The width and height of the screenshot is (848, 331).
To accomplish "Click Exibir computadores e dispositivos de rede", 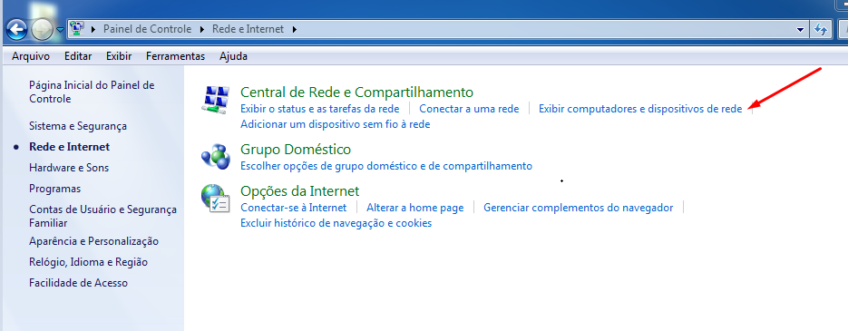I will click(640, 109).
